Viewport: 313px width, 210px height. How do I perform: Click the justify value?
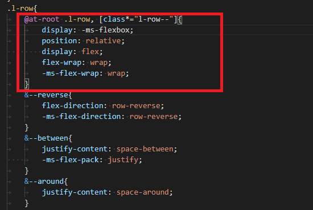pyautogui.click(x=123, y=160)
